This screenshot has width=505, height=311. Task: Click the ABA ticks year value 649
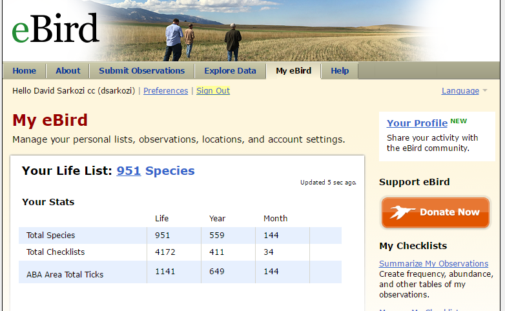[217, 272]
